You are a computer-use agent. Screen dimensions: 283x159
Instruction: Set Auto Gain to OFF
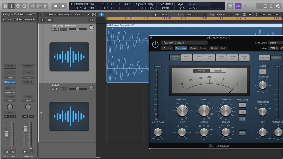point(242,105)
